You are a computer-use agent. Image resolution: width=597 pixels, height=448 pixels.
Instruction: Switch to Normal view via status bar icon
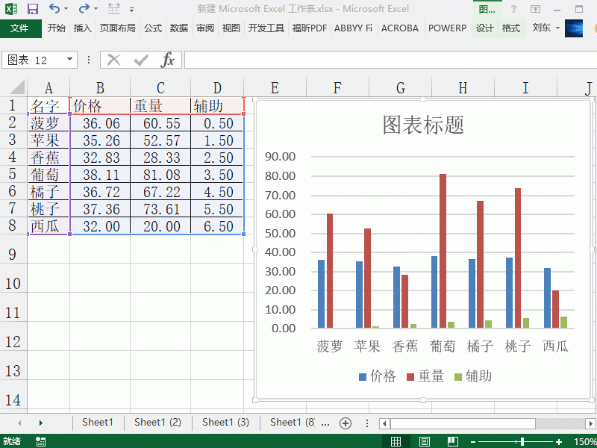396,441
